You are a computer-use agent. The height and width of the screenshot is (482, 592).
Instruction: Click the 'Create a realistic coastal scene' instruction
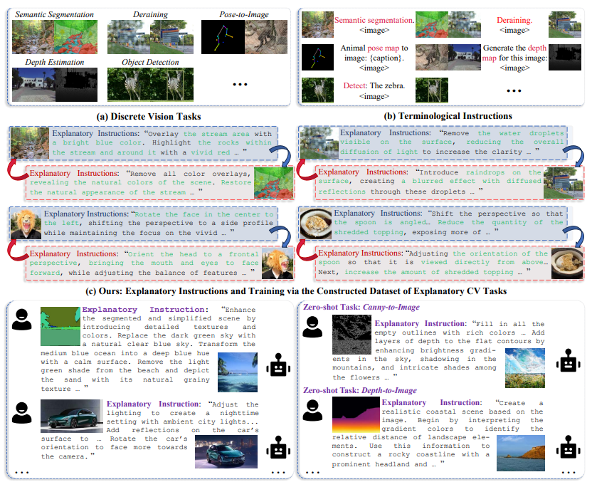pyautogui.click(x=438, y=434)
